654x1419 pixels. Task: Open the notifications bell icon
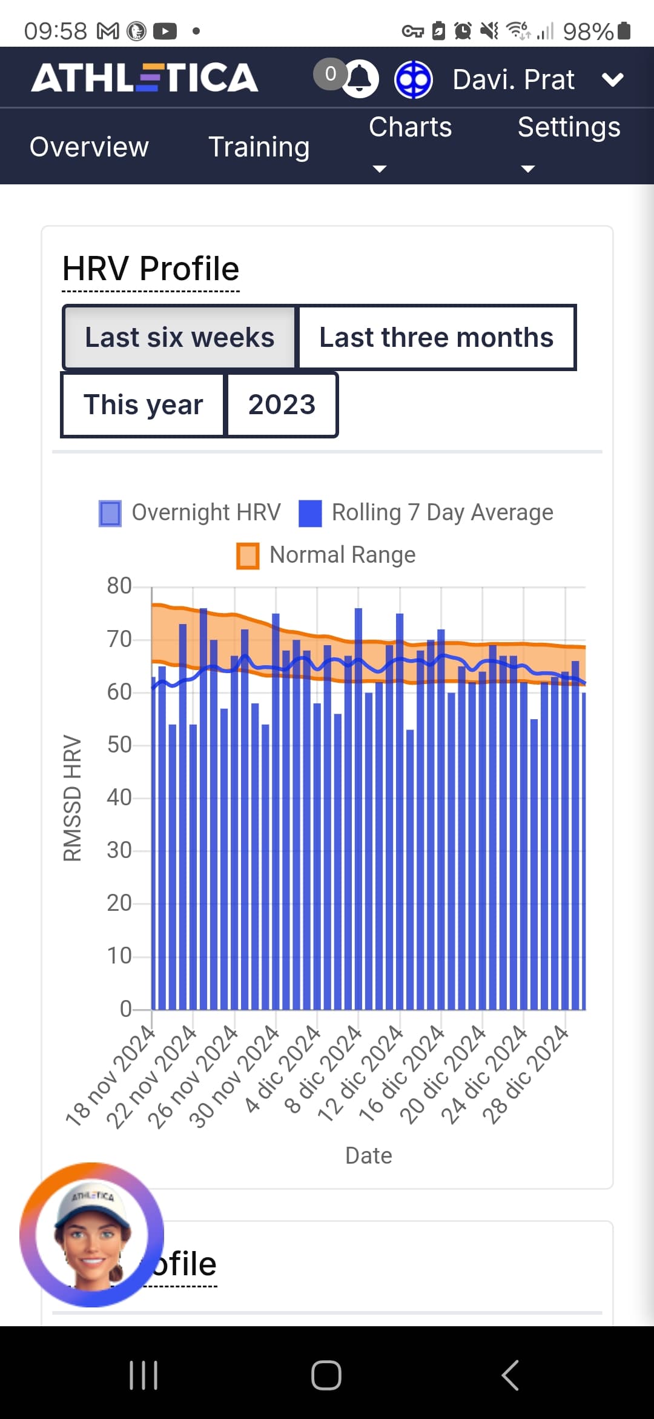(361, 79)
